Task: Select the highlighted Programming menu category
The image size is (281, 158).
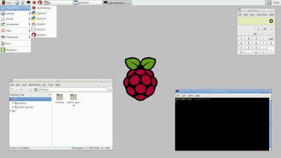Action: 15,8
